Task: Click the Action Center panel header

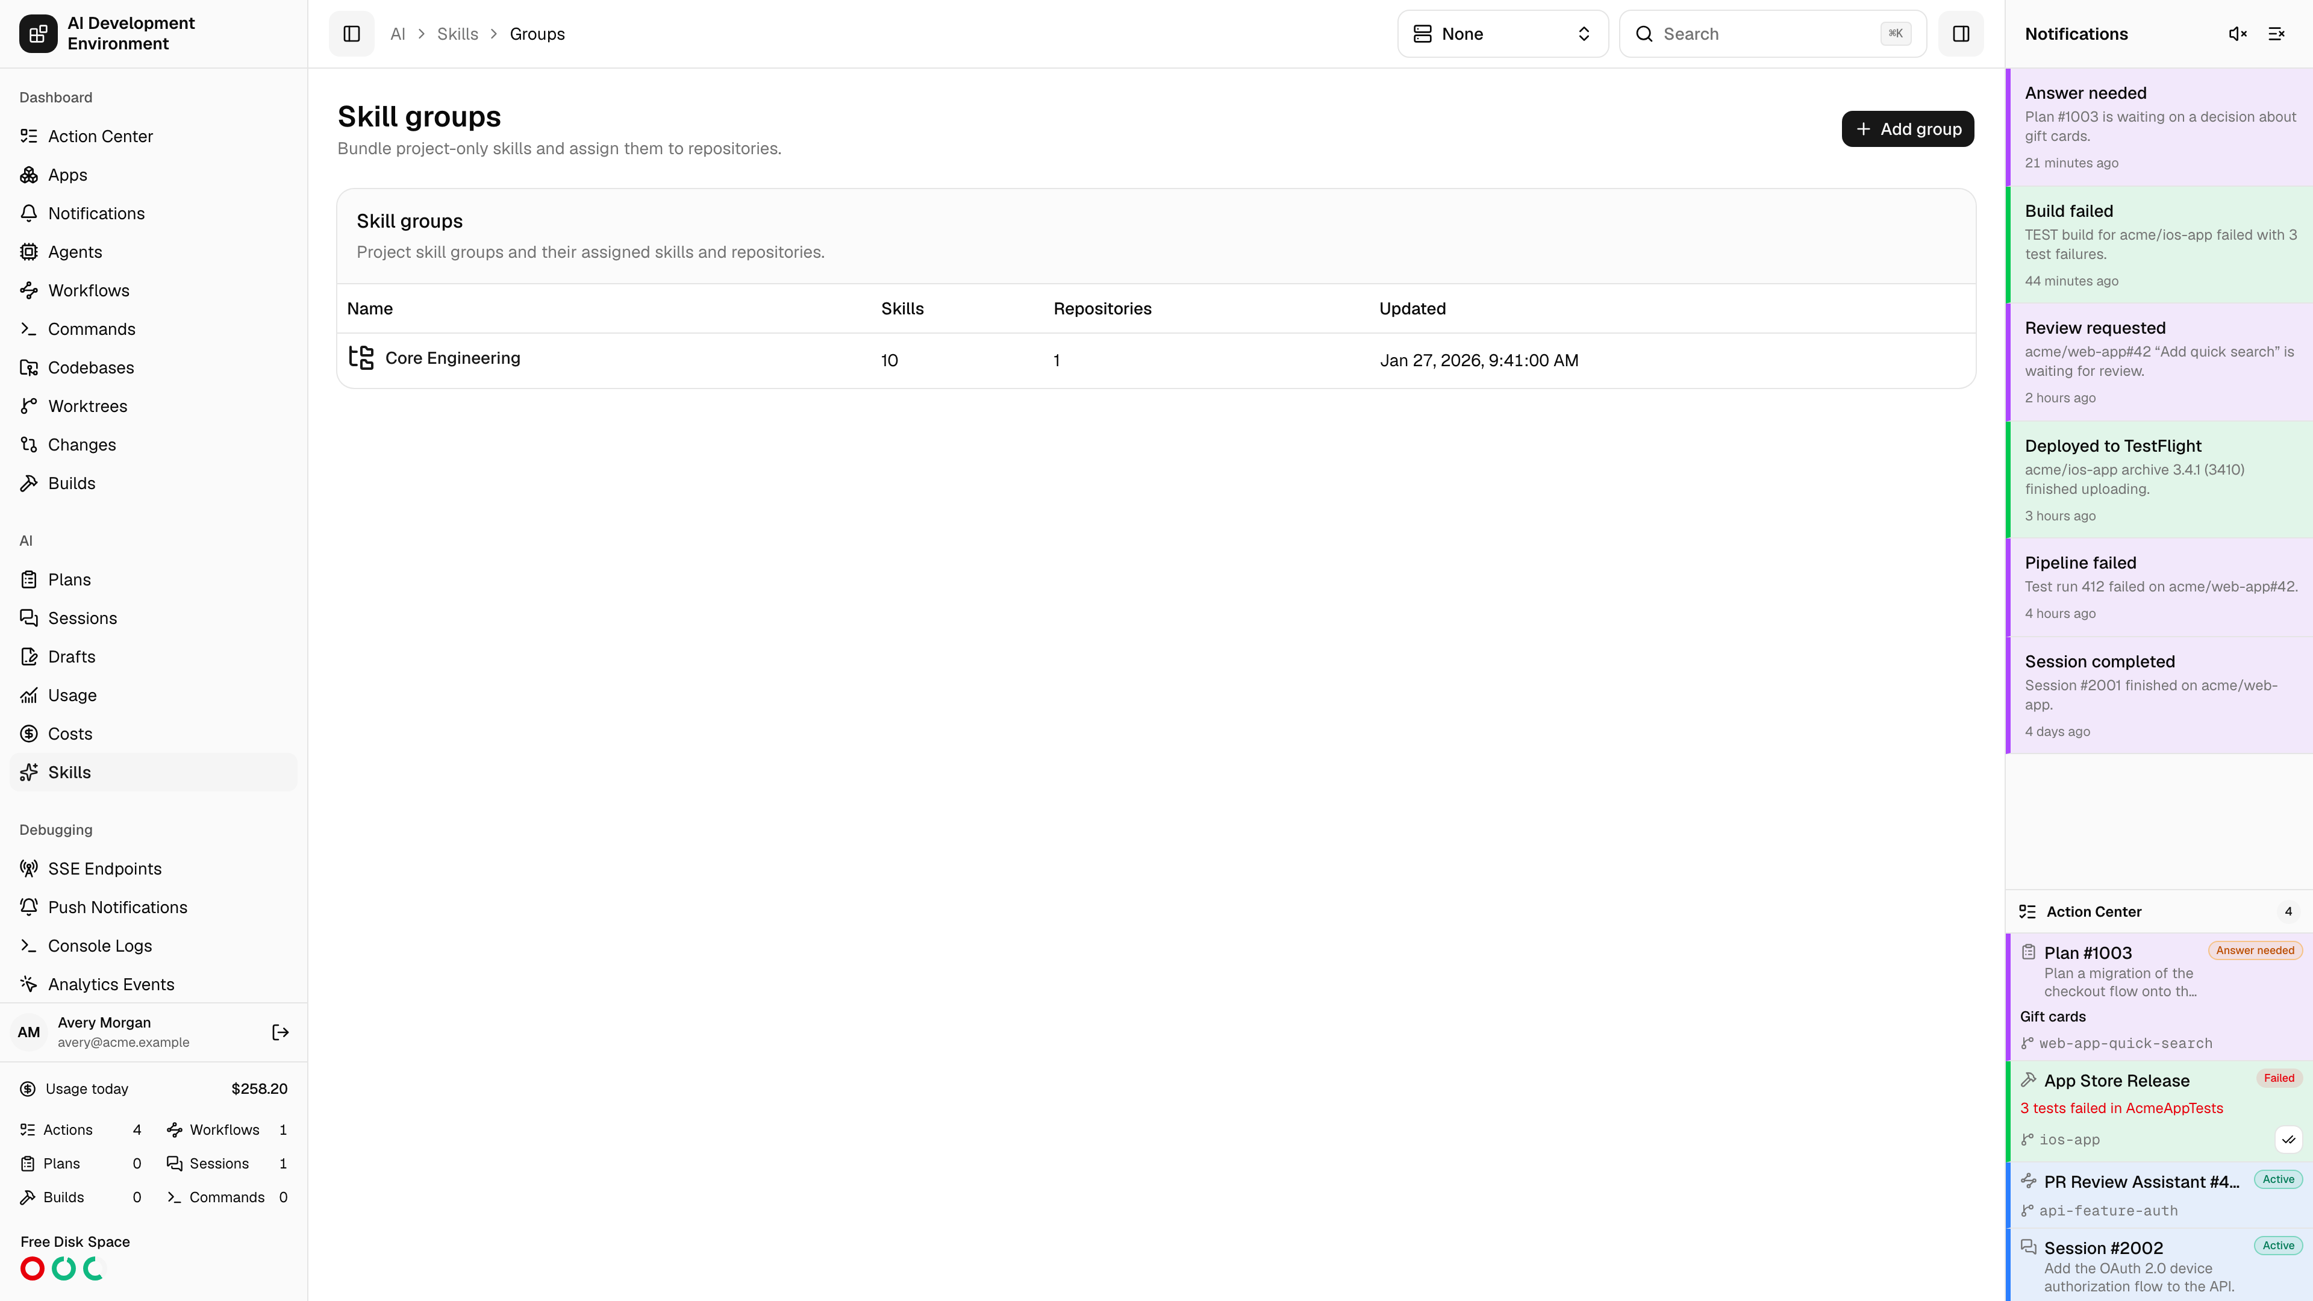Action: click(2159, 911)
